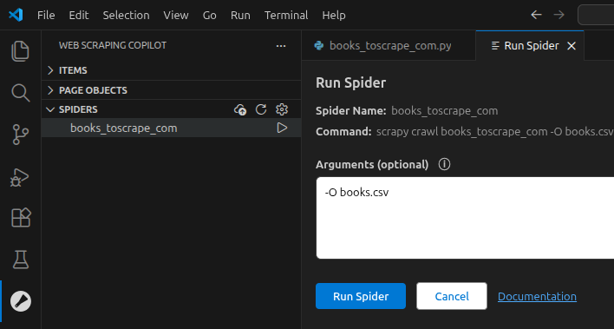The width and height of the screenshot is (614, 329).
Task: Refresh the Spiders list
Action: [261, 109]
